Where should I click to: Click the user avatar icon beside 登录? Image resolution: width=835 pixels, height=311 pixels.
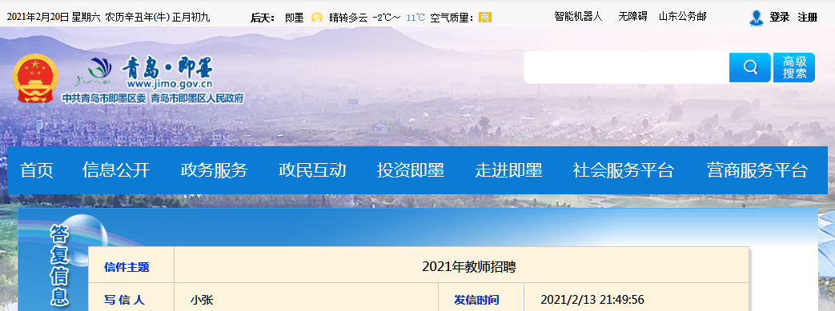click(x=756, y=18)
